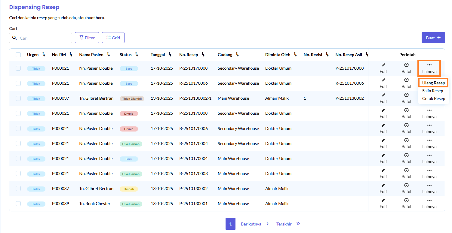Screen dimensions: 452x233
Task: Click Batal for the Baru prescription R-2510170006
Action: click(x=406, y=83)
